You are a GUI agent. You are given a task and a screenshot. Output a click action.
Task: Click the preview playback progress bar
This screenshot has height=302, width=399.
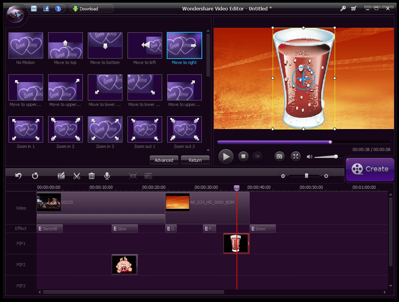[303, 142]
